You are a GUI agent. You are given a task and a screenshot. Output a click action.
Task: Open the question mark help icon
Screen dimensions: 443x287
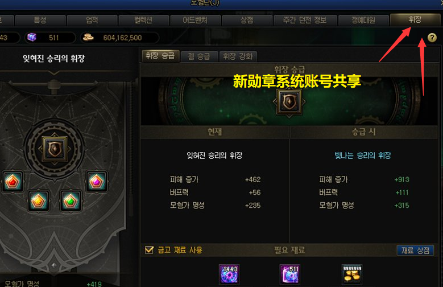pos(432,38)
